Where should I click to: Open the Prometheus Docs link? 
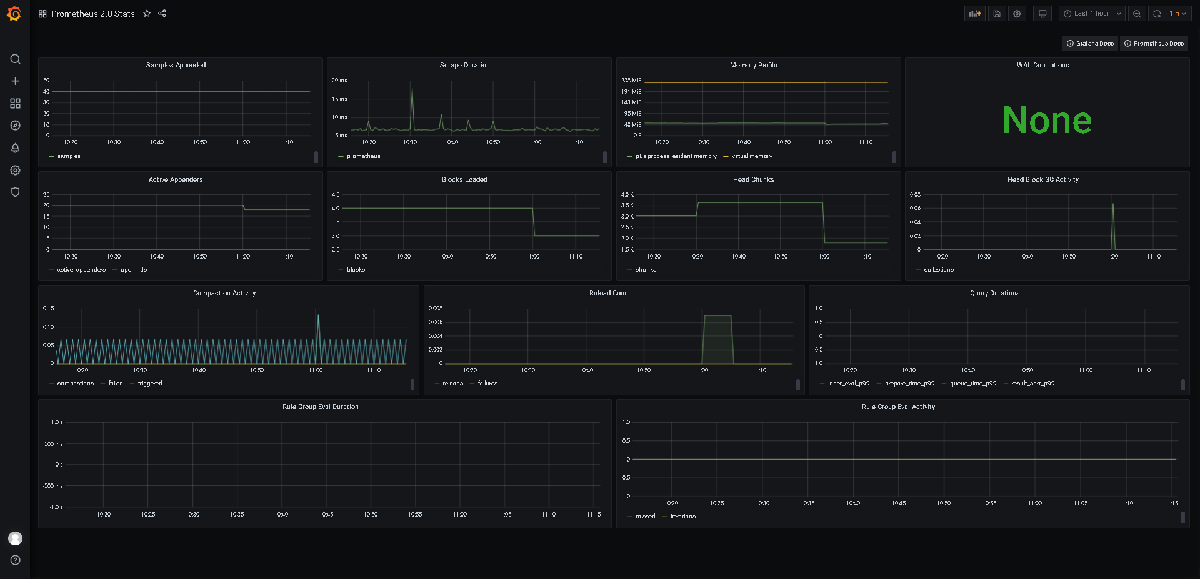click(1154, 44)
